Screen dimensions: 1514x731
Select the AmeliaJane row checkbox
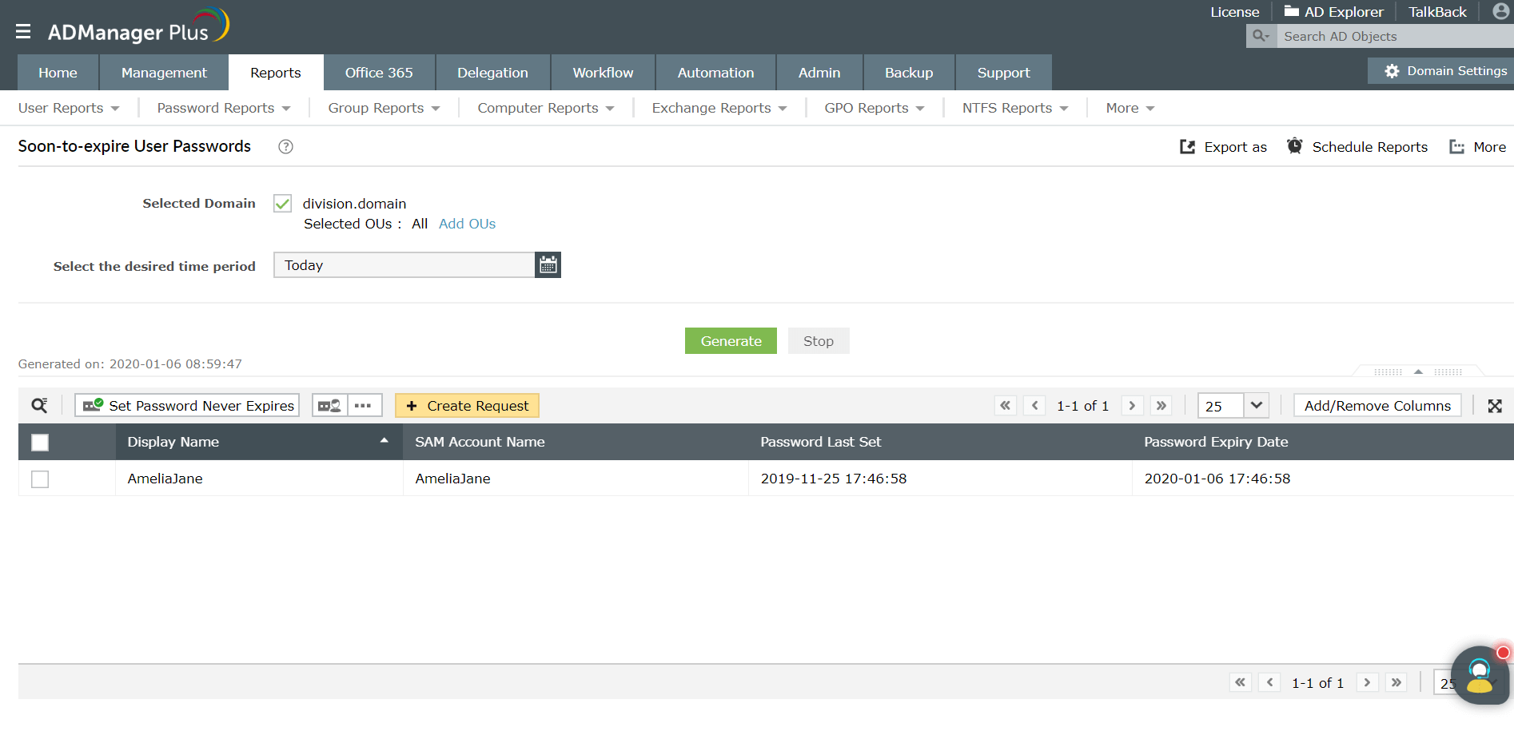(x=40, y=479)
